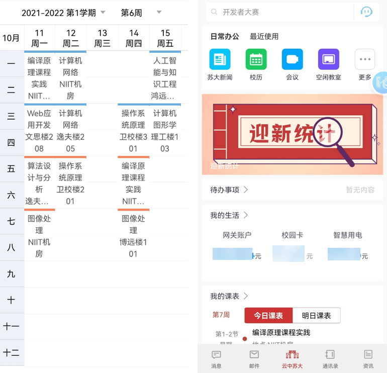387x373 pixels.
Task: Select the 14 周四 day header
Action: click(134, 38)
